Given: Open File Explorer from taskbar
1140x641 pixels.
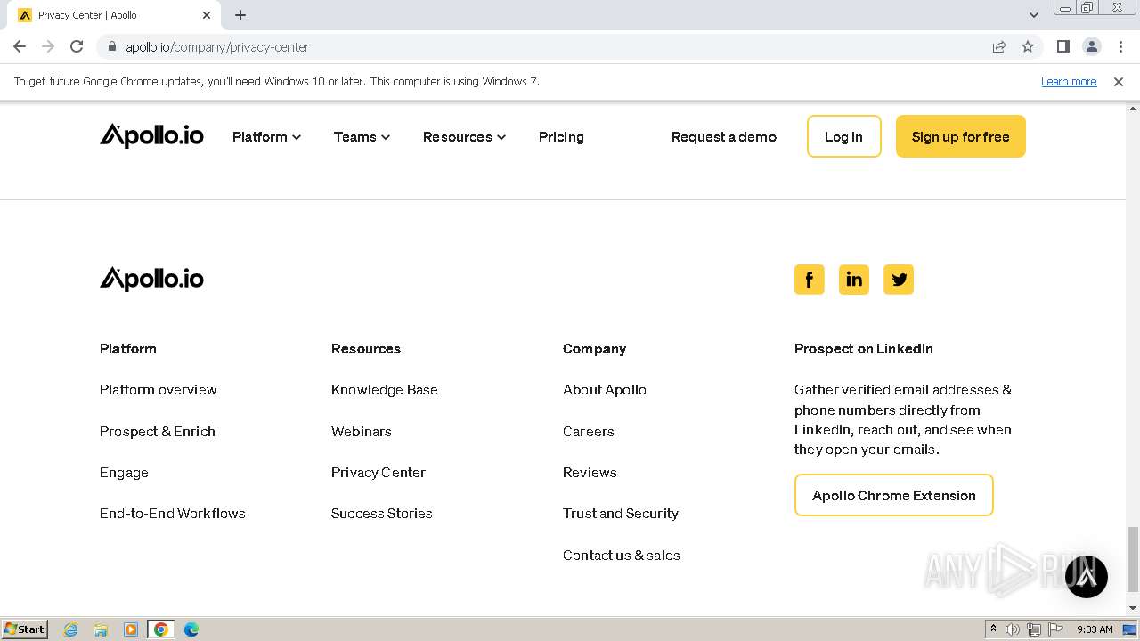Looking at the screenshot, I should click(101, 629).
